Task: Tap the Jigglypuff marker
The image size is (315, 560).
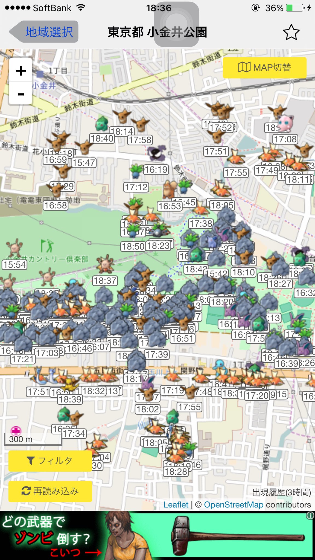Action: (x=286, y=123)
